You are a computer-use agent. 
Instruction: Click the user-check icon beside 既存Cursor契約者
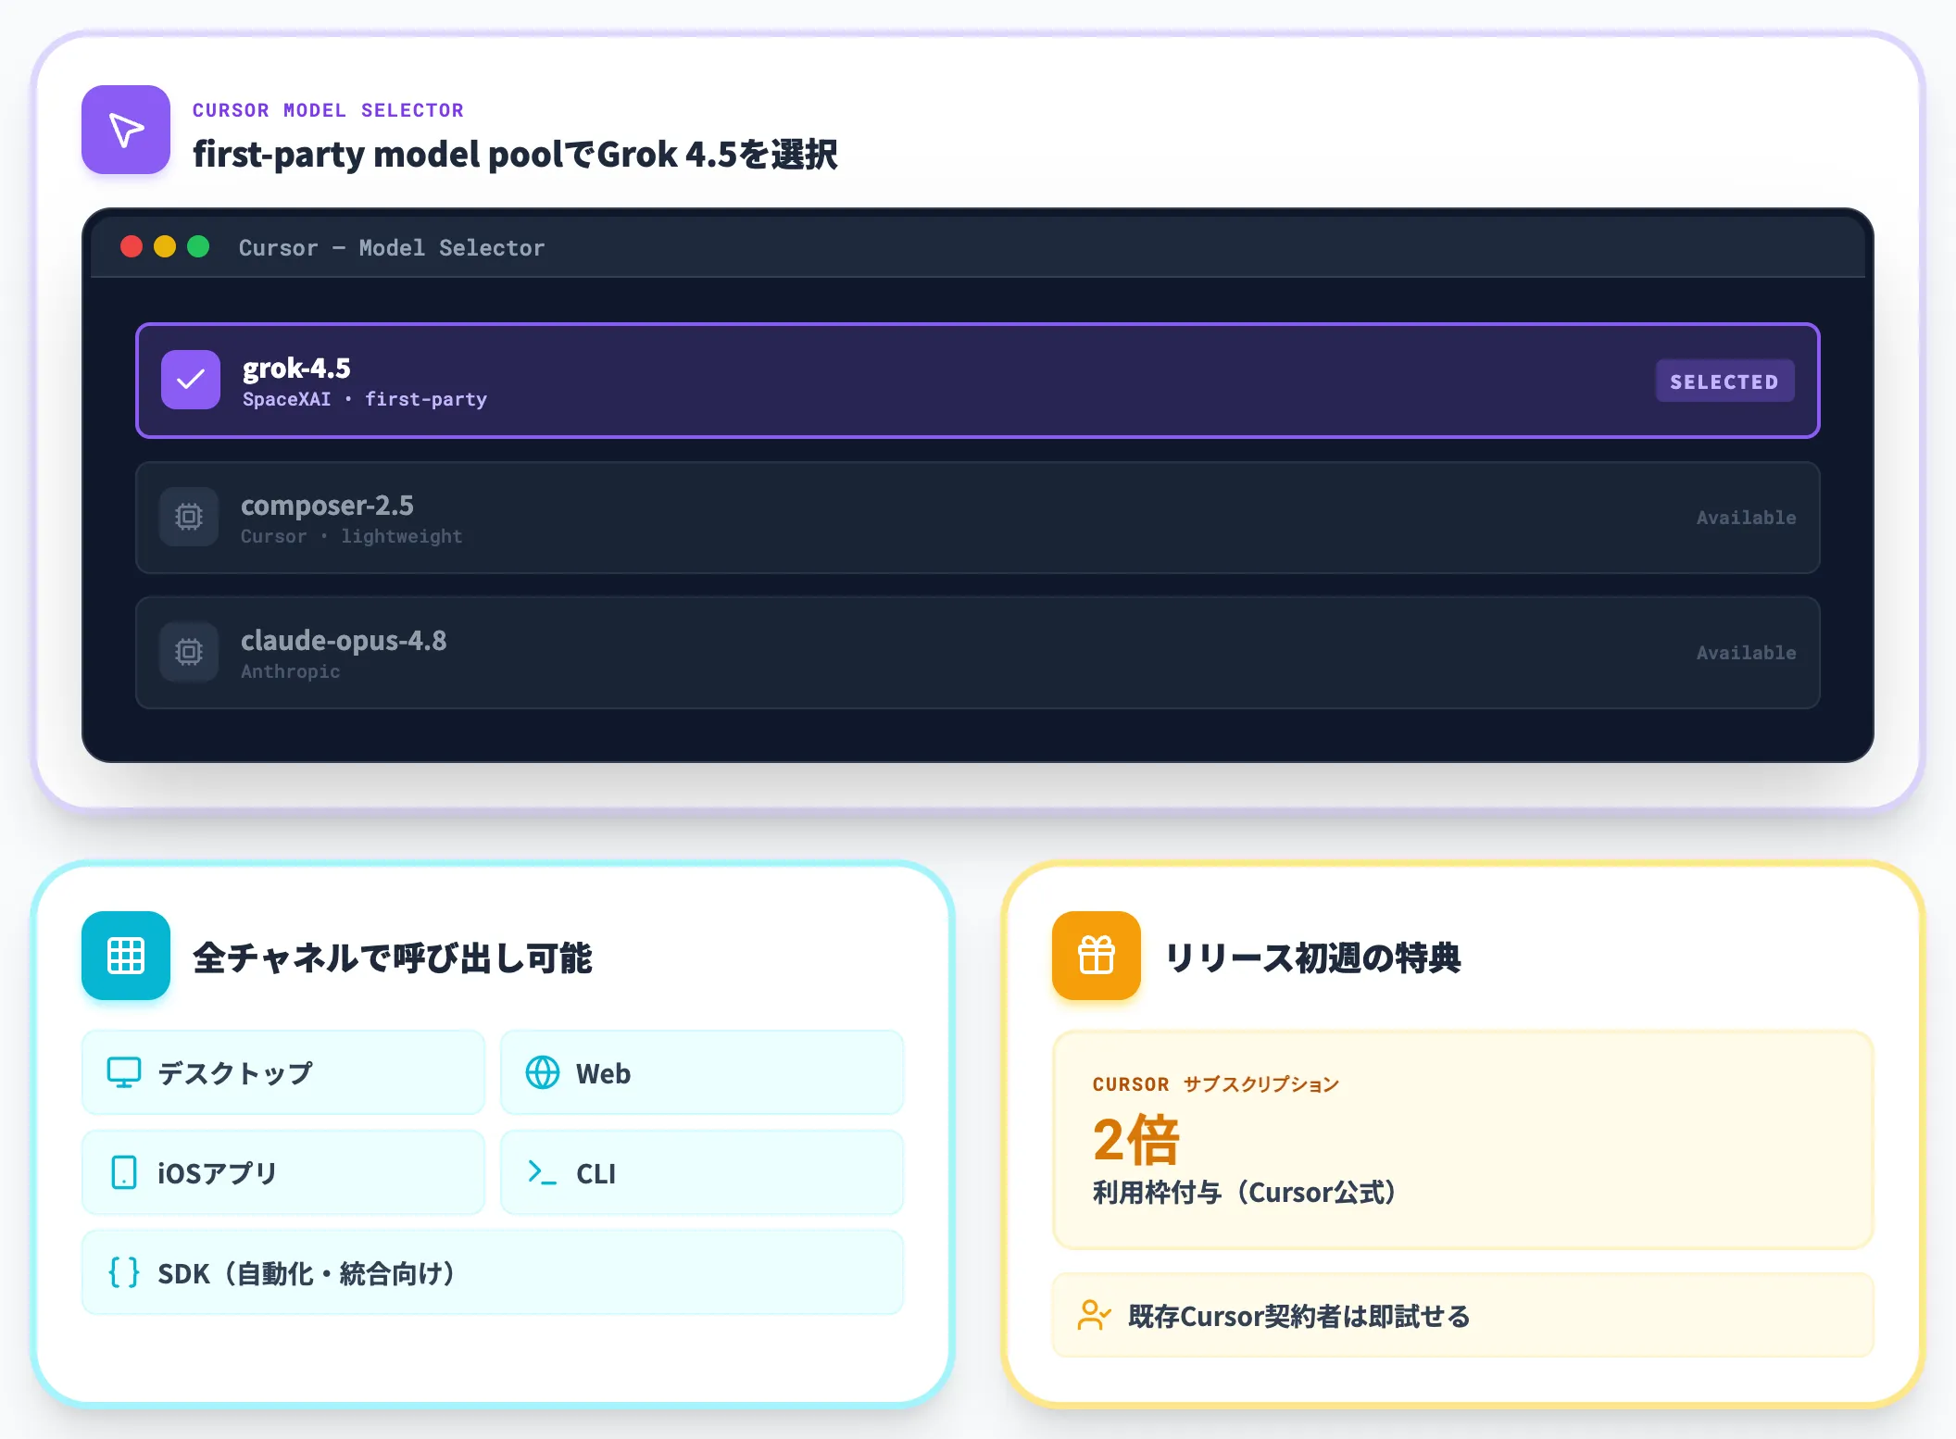point(1094,1315)
